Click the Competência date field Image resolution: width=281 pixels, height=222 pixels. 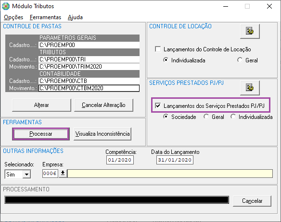[120, 160]
